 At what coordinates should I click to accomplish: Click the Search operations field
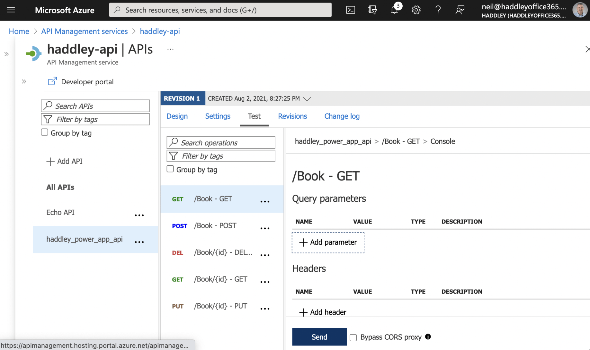click(221, 143)
